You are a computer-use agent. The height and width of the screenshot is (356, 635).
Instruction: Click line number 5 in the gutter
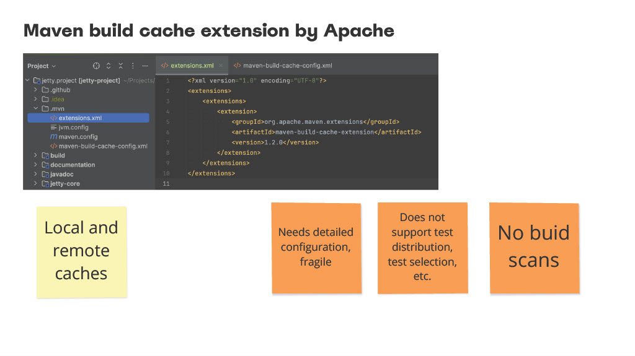click(167, 122)
